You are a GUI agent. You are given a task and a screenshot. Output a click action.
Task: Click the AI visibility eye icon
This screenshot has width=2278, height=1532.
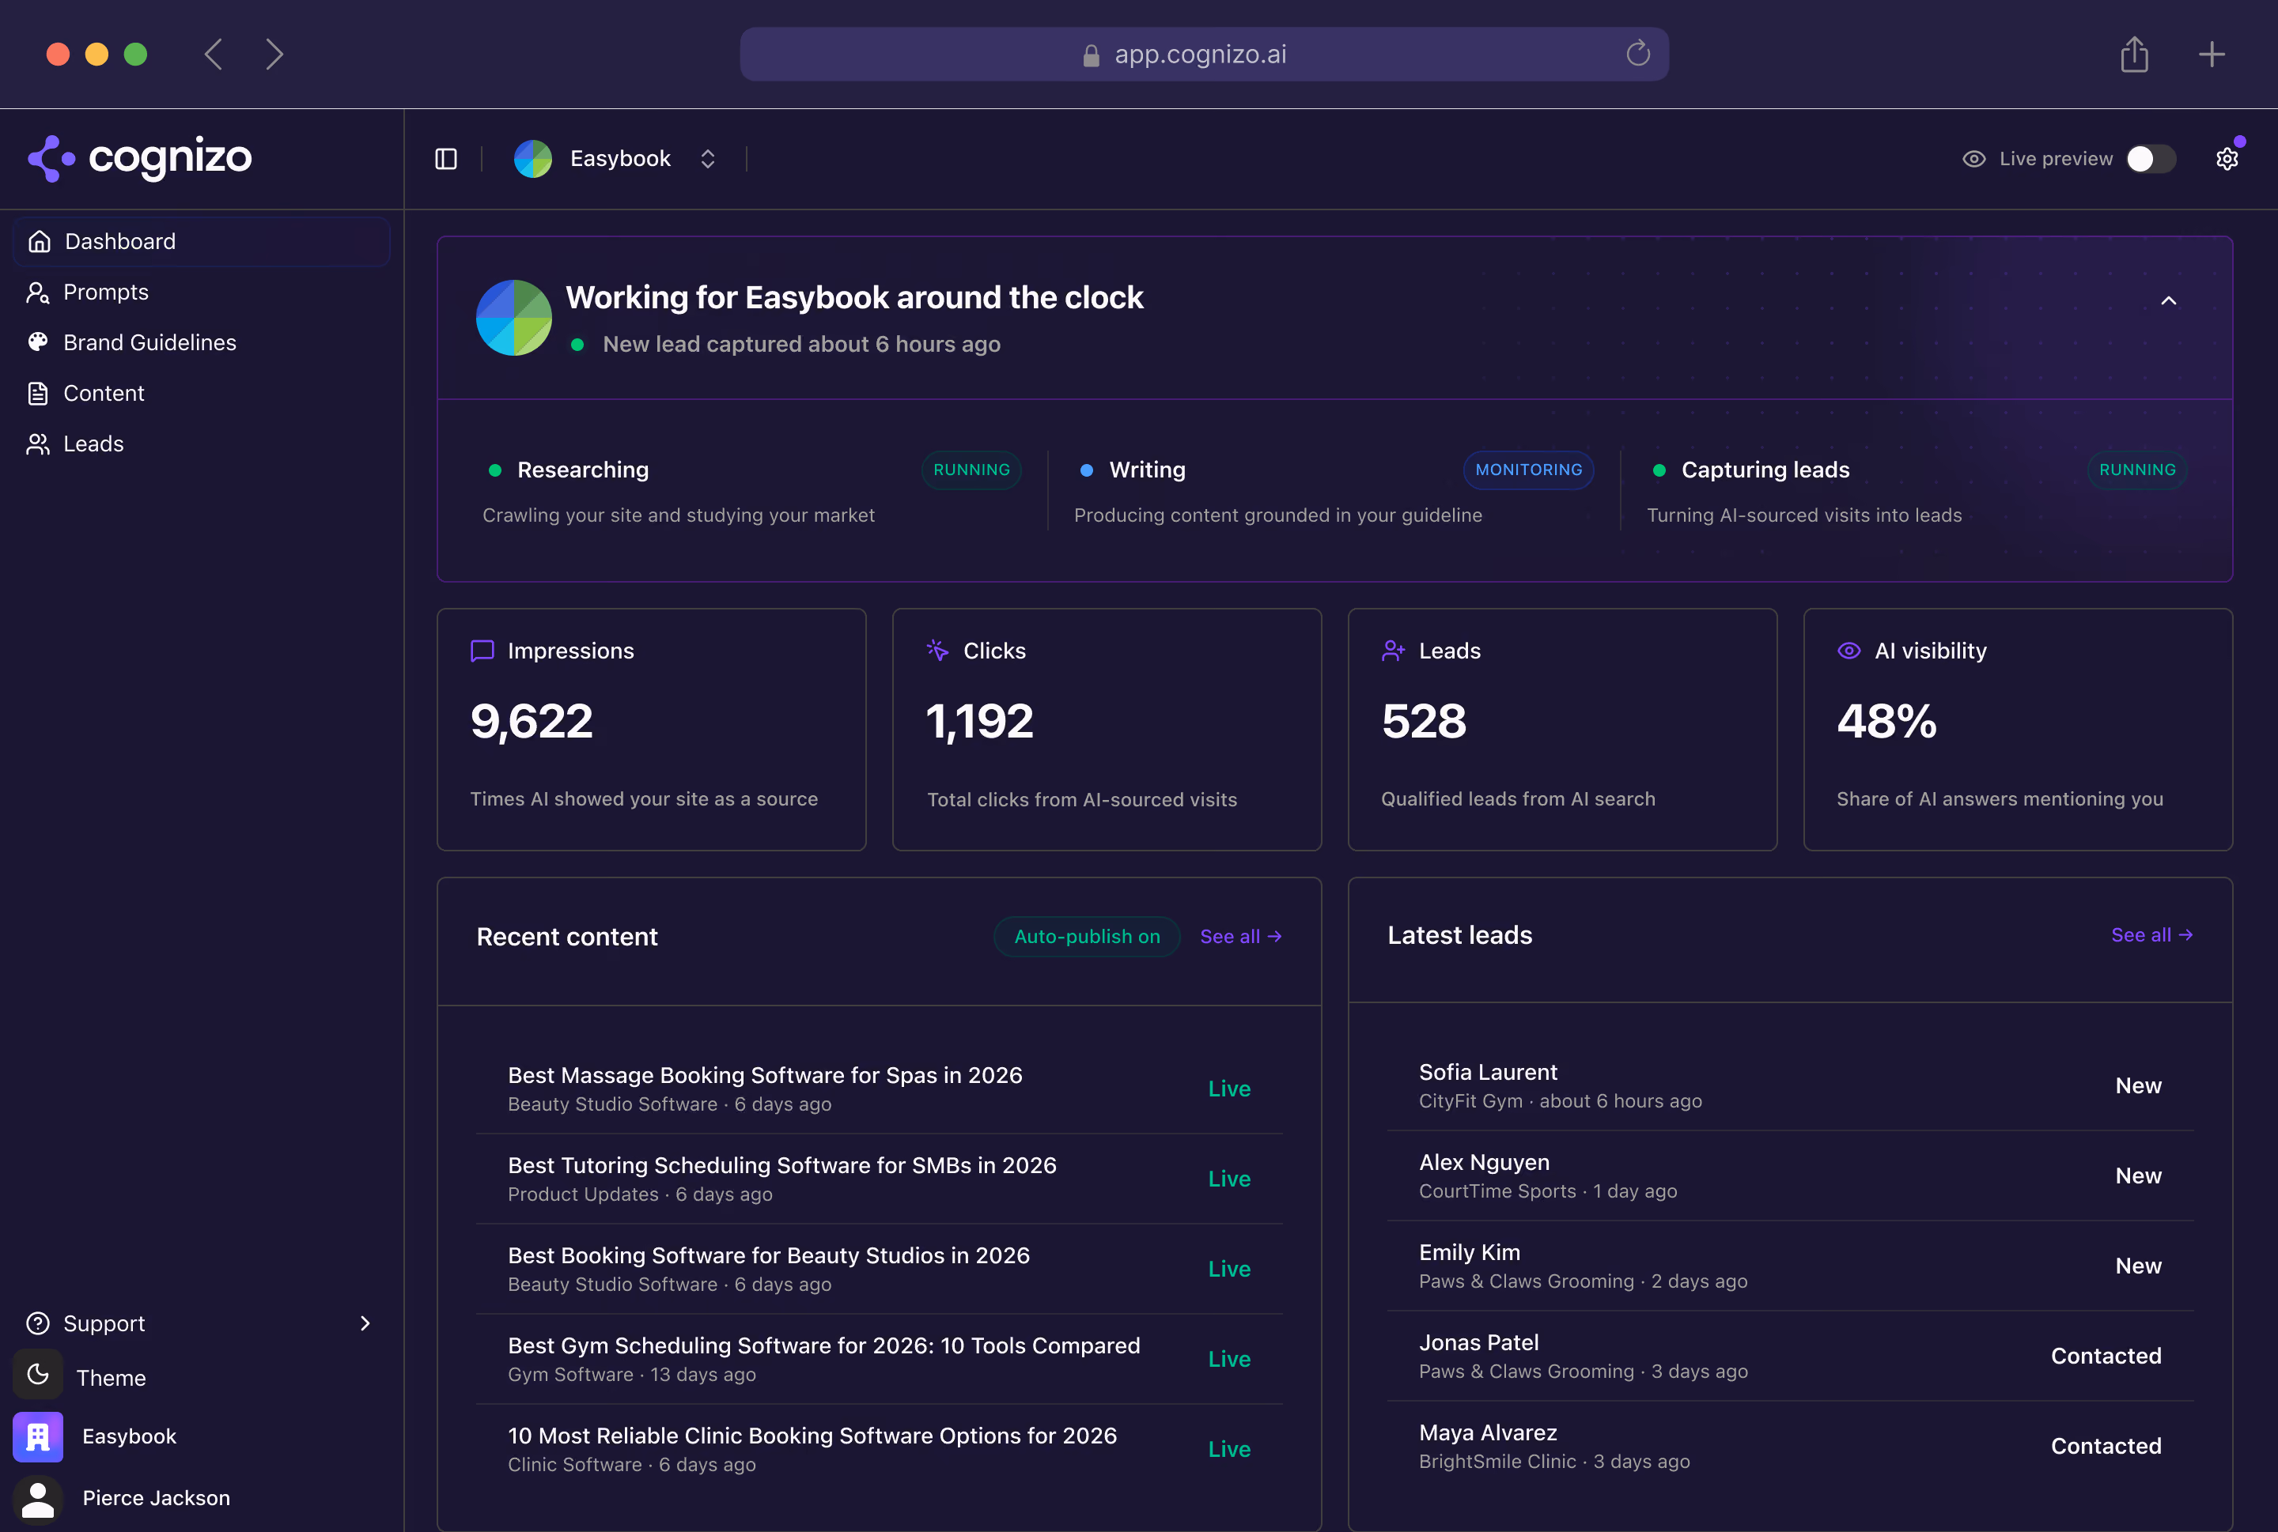[x=1849, y=651]
